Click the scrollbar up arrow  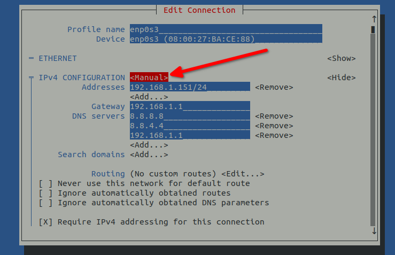374,19
